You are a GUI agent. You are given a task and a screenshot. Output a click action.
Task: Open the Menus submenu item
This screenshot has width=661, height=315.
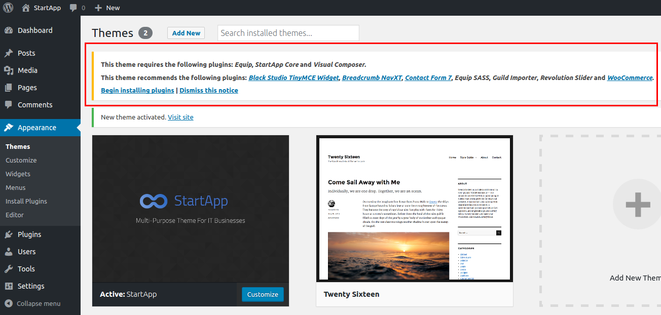[x=15, y=187]
